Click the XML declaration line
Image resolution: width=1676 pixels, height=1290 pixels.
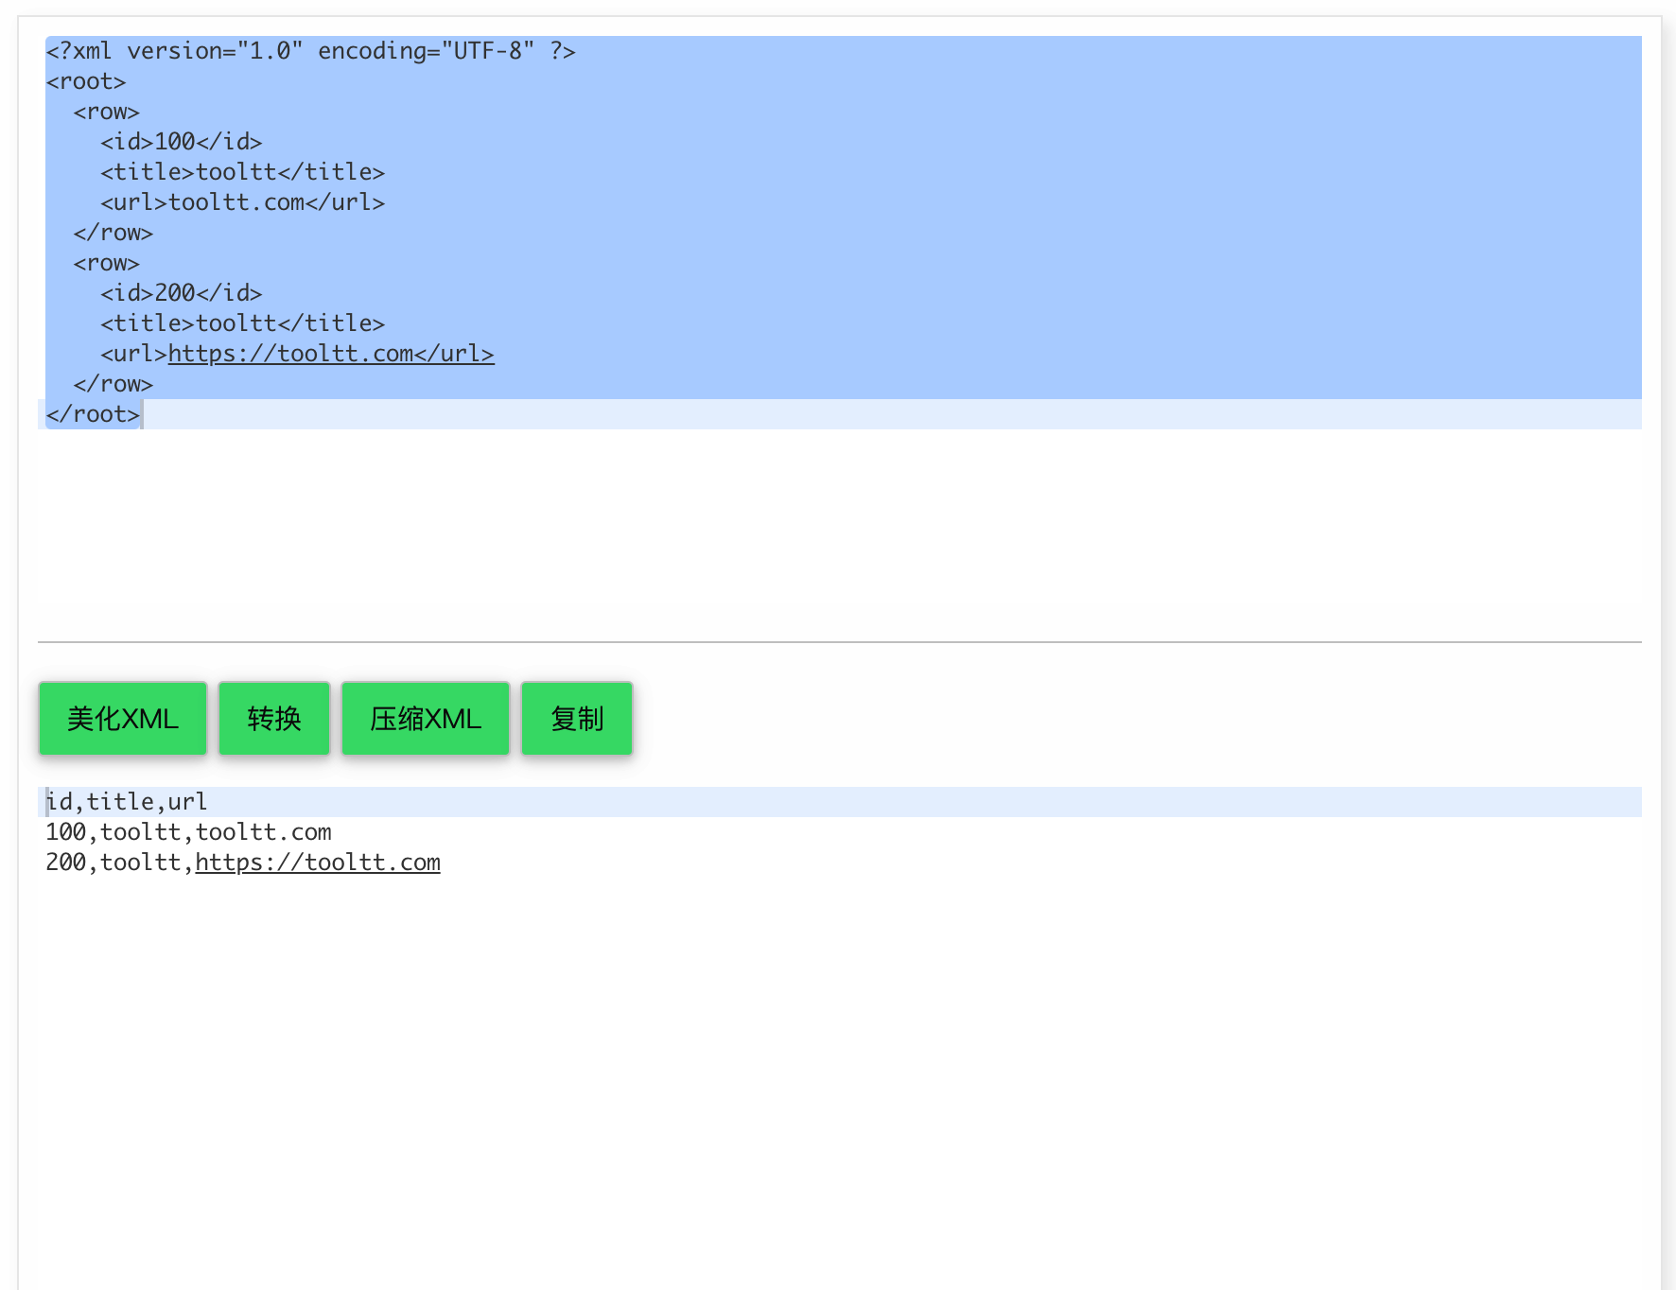point(310,51)
